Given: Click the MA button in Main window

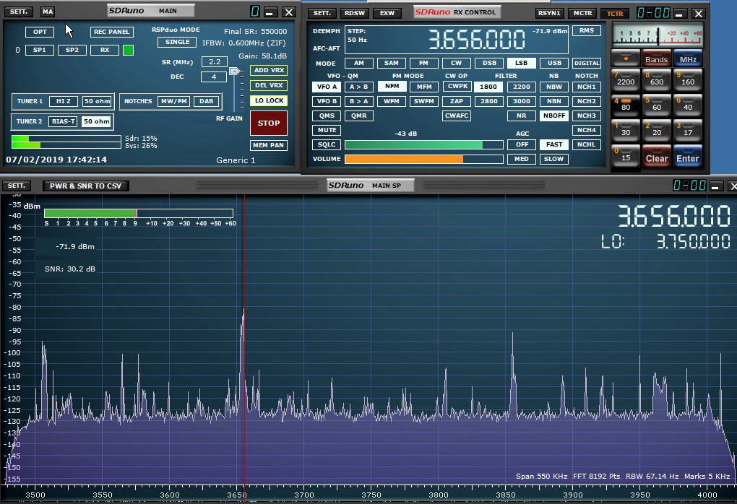Looking at the screenshot, I should click(x=48, y=12).
